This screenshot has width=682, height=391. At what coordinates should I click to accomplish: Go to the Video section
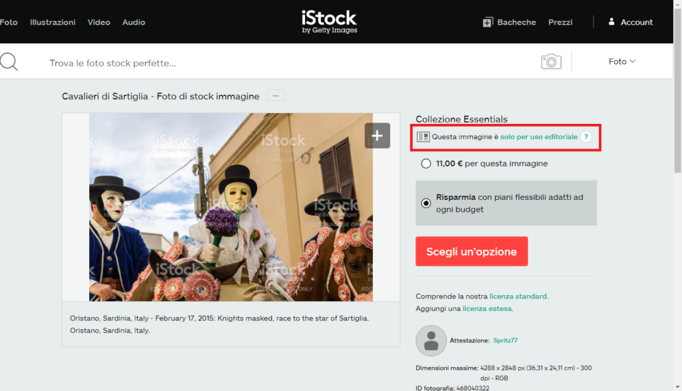tap(99, 22)
